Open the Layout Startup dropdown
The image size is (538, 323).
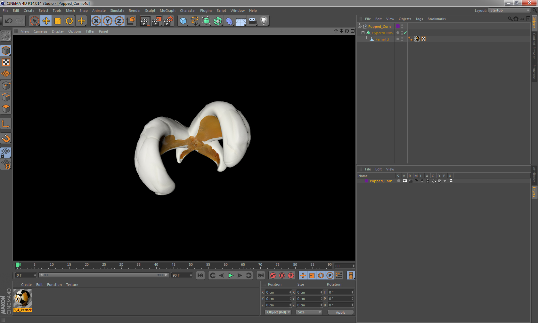[x=509, y=10]
